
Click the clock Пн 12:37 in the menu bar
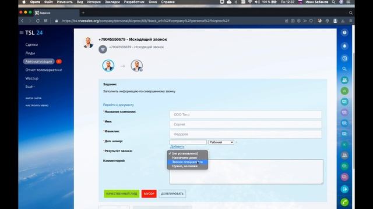point(287,2)
